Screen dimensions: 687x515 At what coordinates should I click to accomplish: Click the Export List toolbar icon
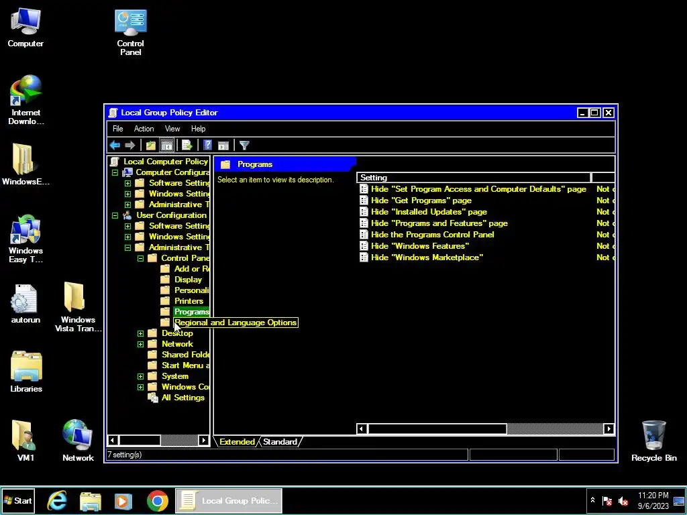coord(187,145)
